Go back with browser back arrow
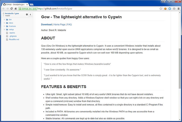 tap(4, 9)
